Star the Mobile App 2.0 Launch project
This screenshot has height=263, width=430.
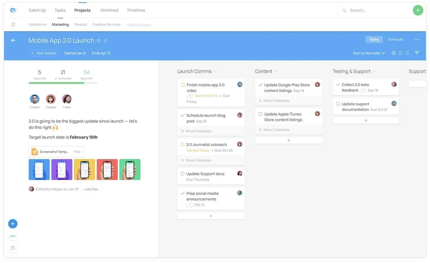[99, 40]
